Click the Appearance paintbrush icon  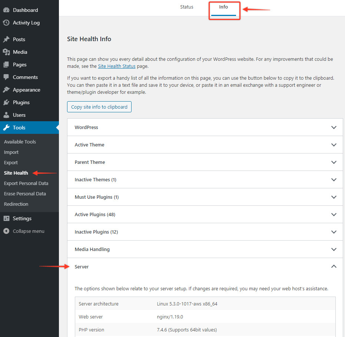[6, 90]
